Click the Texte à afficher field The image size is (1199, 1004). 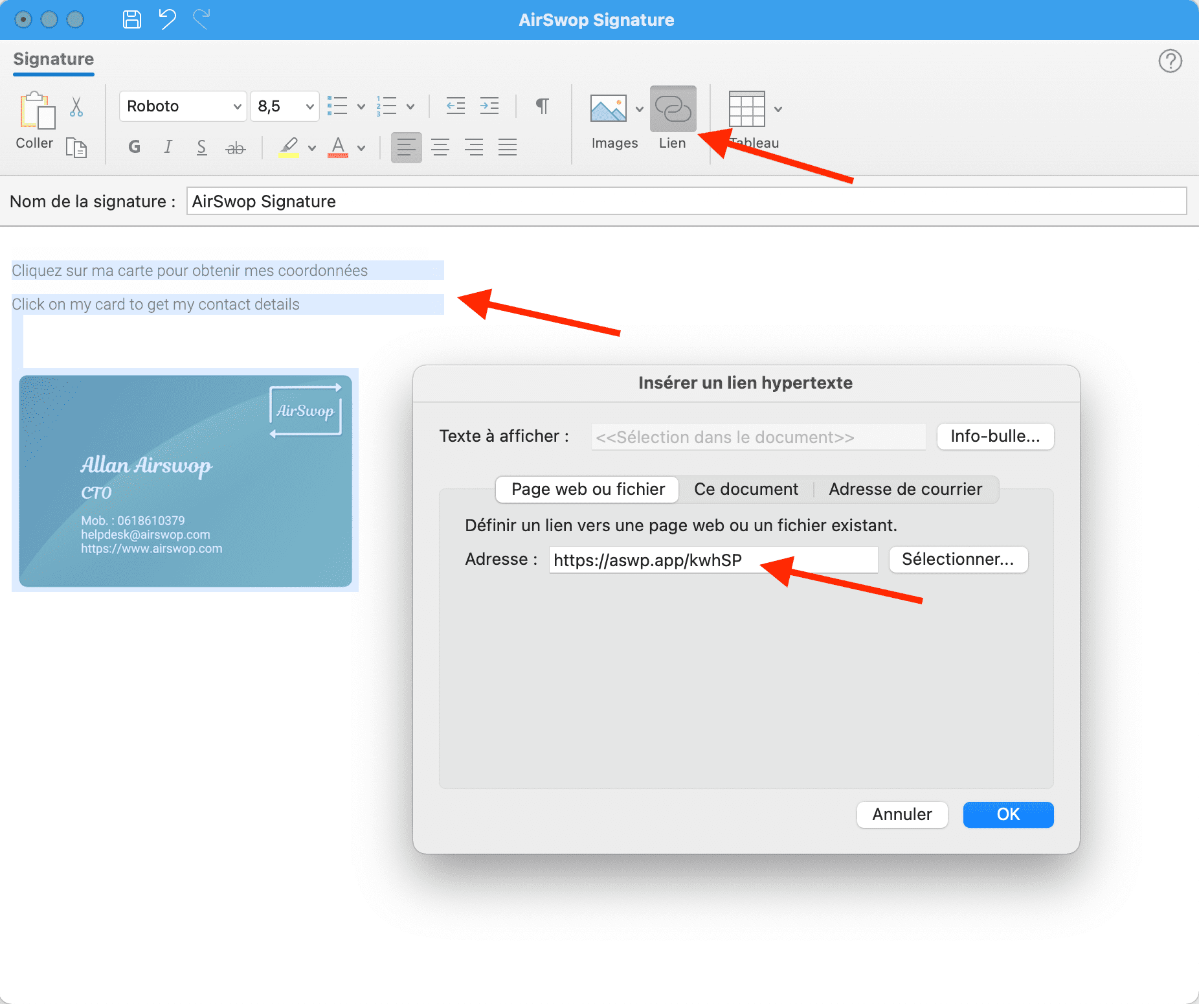(758, 437)
